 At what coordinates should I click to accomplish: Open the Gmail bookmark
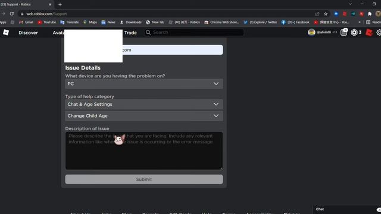click(26, 22)
